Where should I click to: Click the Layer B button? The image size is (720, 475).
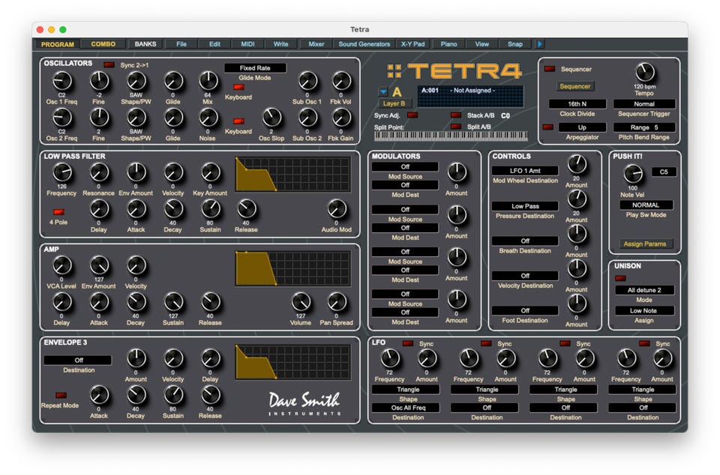394,103
